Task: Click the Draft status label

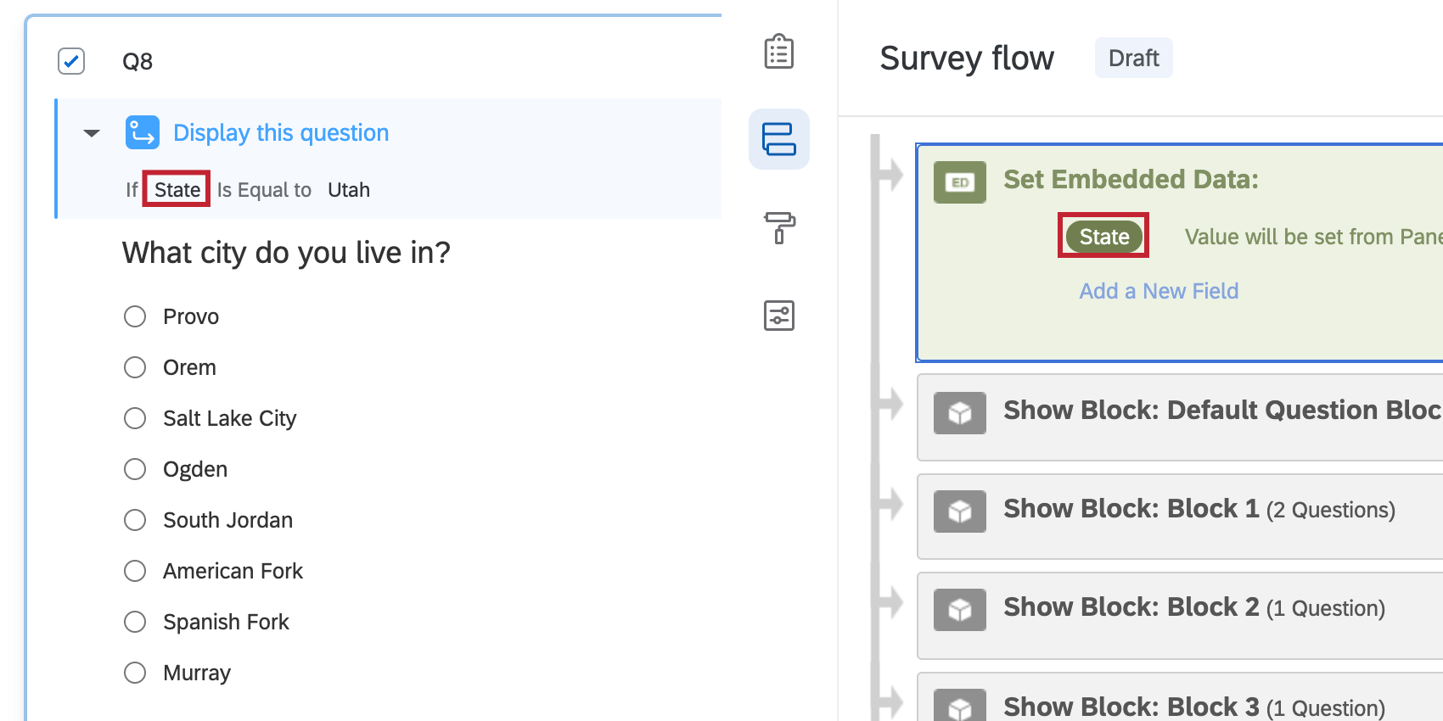Action: coord(1133,58)
